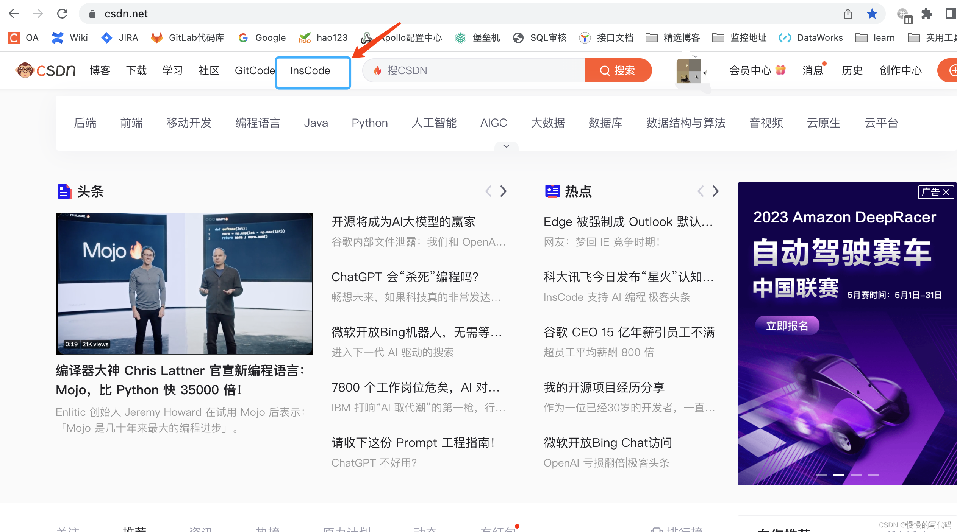Click the 头条 next arrow

coord(503,191)
